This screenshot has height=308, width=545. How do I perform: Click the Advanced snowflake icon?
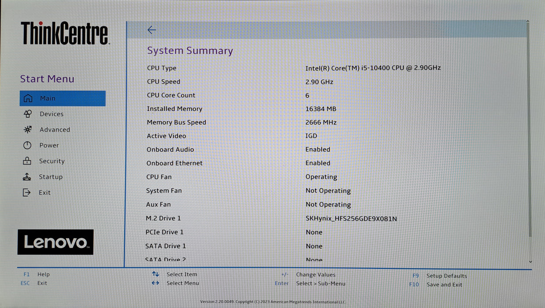click(27, 130)
